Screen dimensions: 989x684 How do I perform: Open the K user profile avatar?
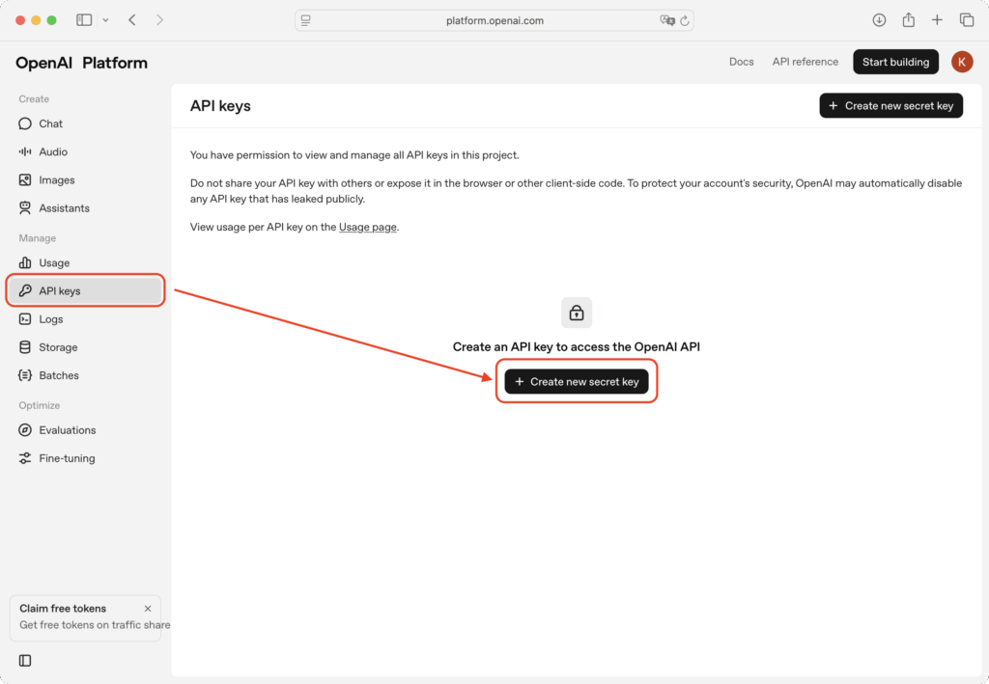pos(962,62)
